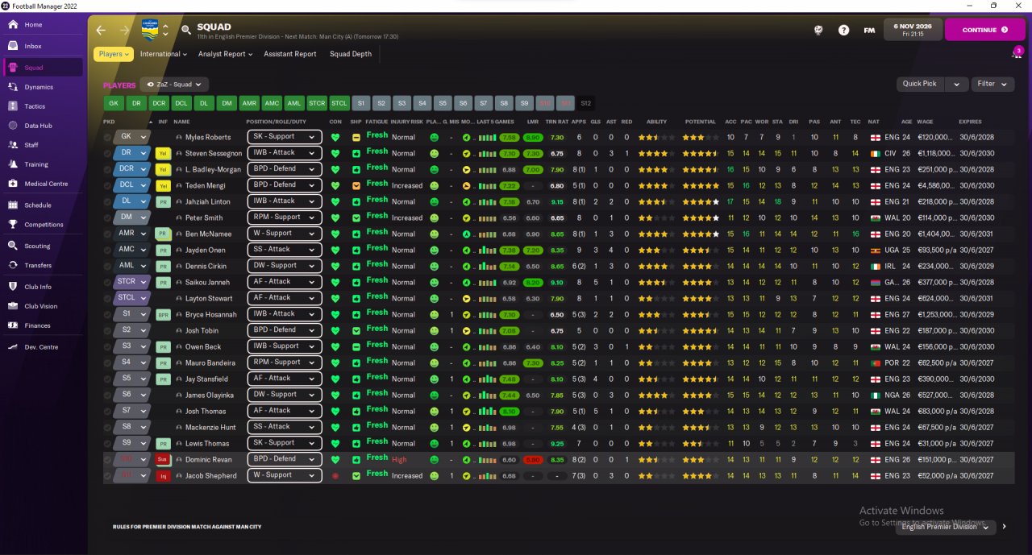Screen dimensions: 1032x555
Task: Toggle selection circle for Teden Mengi
Action: tap(108, 185)
